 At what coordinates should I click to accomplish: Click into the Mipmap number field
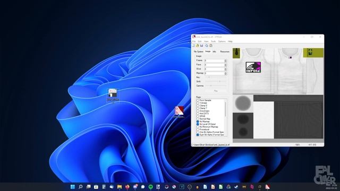[215, 73]
